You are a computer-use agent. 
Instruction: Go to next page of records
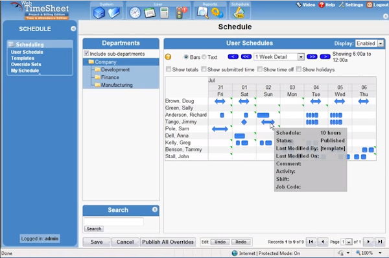tap(368, 242)
